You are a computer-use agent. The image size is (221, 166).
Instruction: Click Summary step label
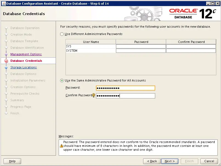click(x=17, y=100)
